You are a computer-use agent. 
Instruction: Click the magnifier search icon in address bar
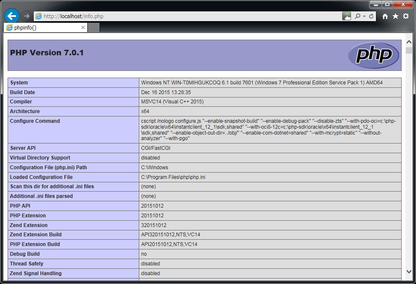(357, 16)
